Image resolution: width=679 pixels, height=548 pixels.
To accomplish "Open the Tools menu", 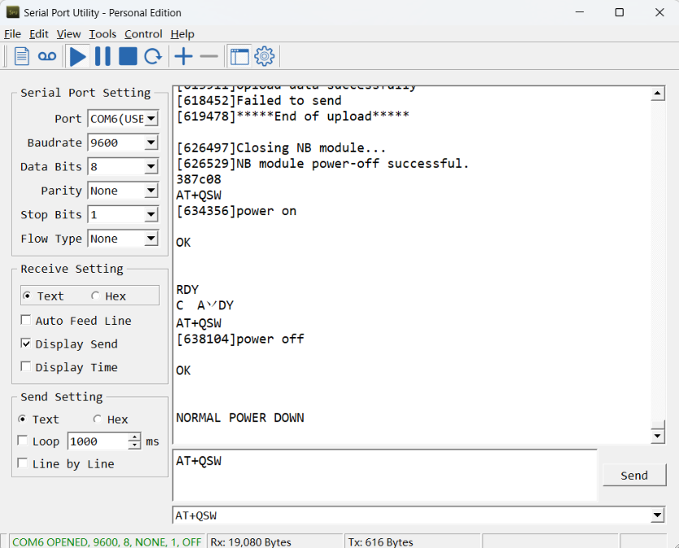I will [x=102, y=34].
